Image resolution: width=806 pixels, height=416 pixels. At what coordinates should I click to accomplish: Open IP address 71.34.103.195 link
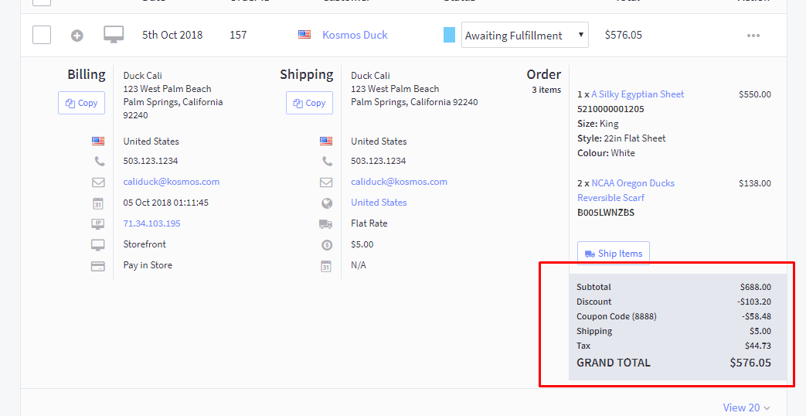(151, 223)
